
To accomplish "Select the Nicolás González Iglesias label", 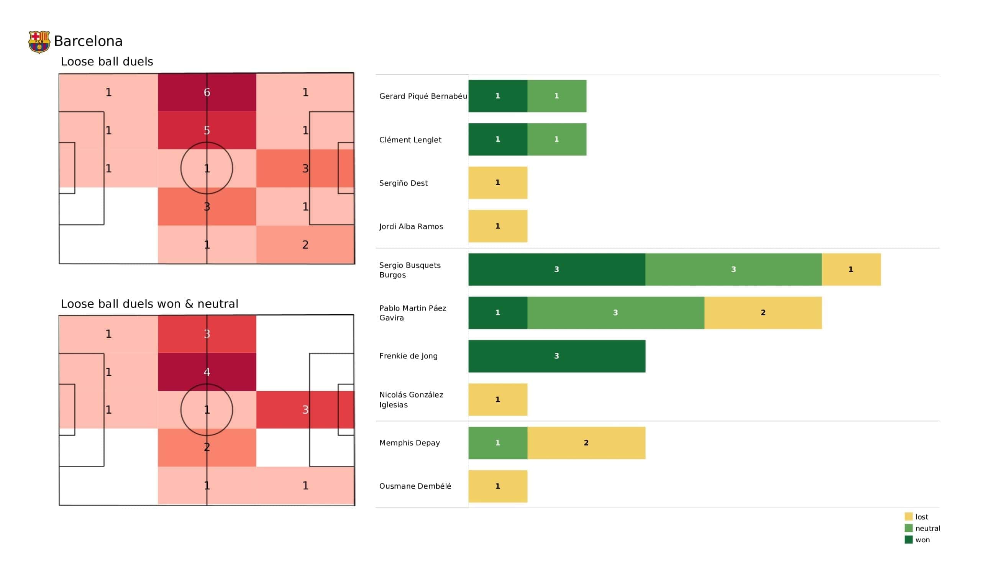I will tap(411, 400).
